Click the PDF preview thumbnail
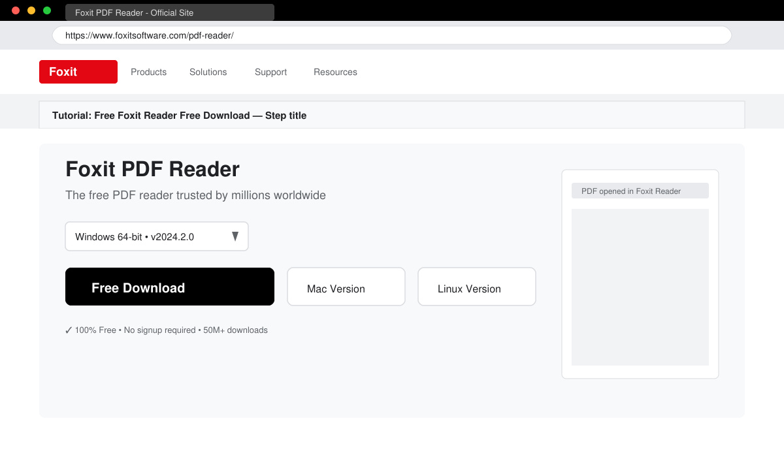 point(640,287)
